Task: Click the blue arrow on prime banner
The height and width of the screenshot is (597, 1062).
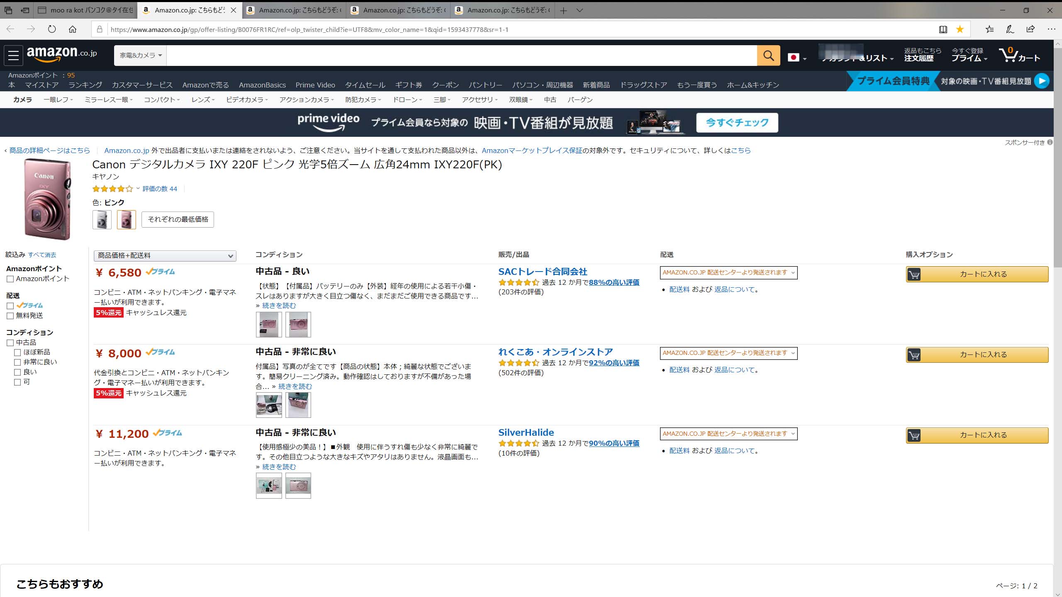Action: pyautogui.click(x=1042, y=81)
